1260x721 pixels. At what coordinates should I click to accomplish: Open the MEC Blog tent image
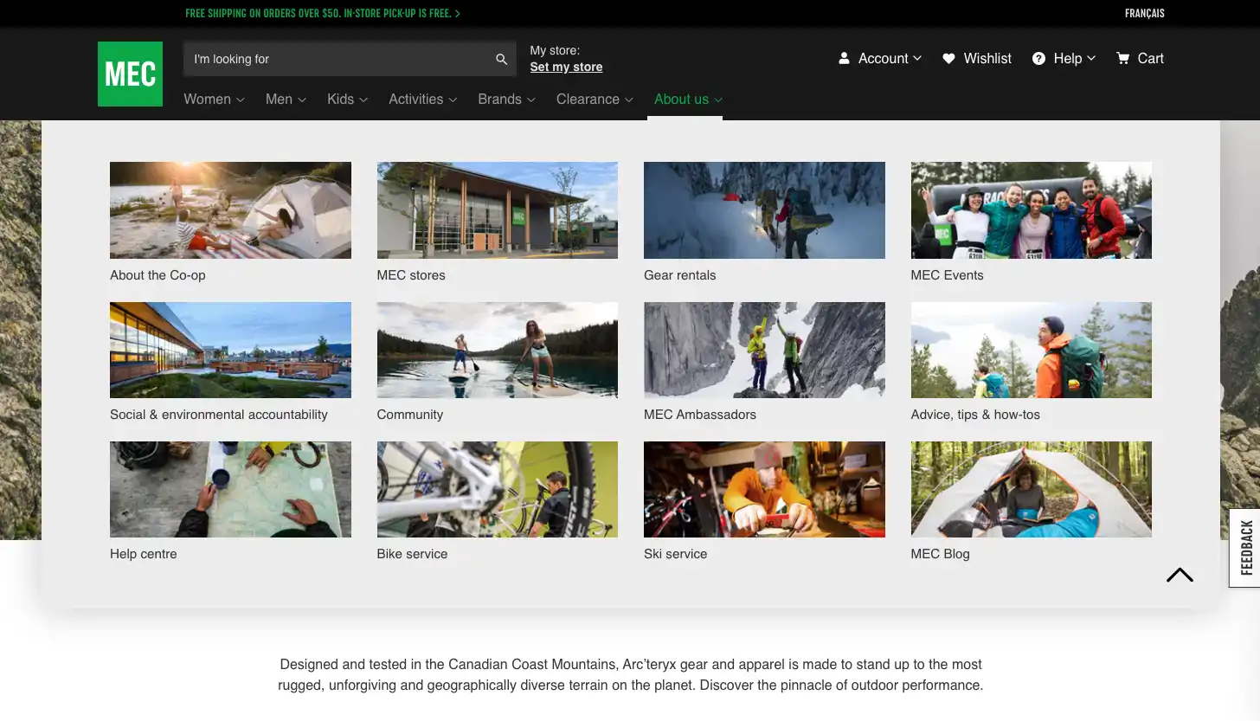click(1032, 489)
